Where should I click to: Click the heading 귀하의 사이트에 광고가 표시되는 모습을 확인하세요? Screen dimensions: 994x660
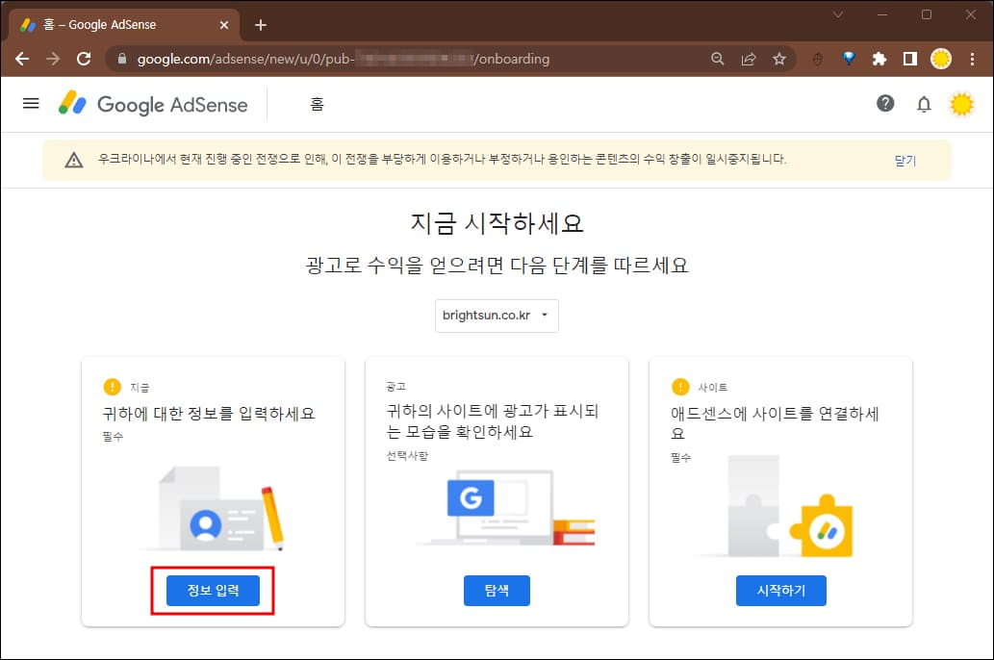(493, 421)
